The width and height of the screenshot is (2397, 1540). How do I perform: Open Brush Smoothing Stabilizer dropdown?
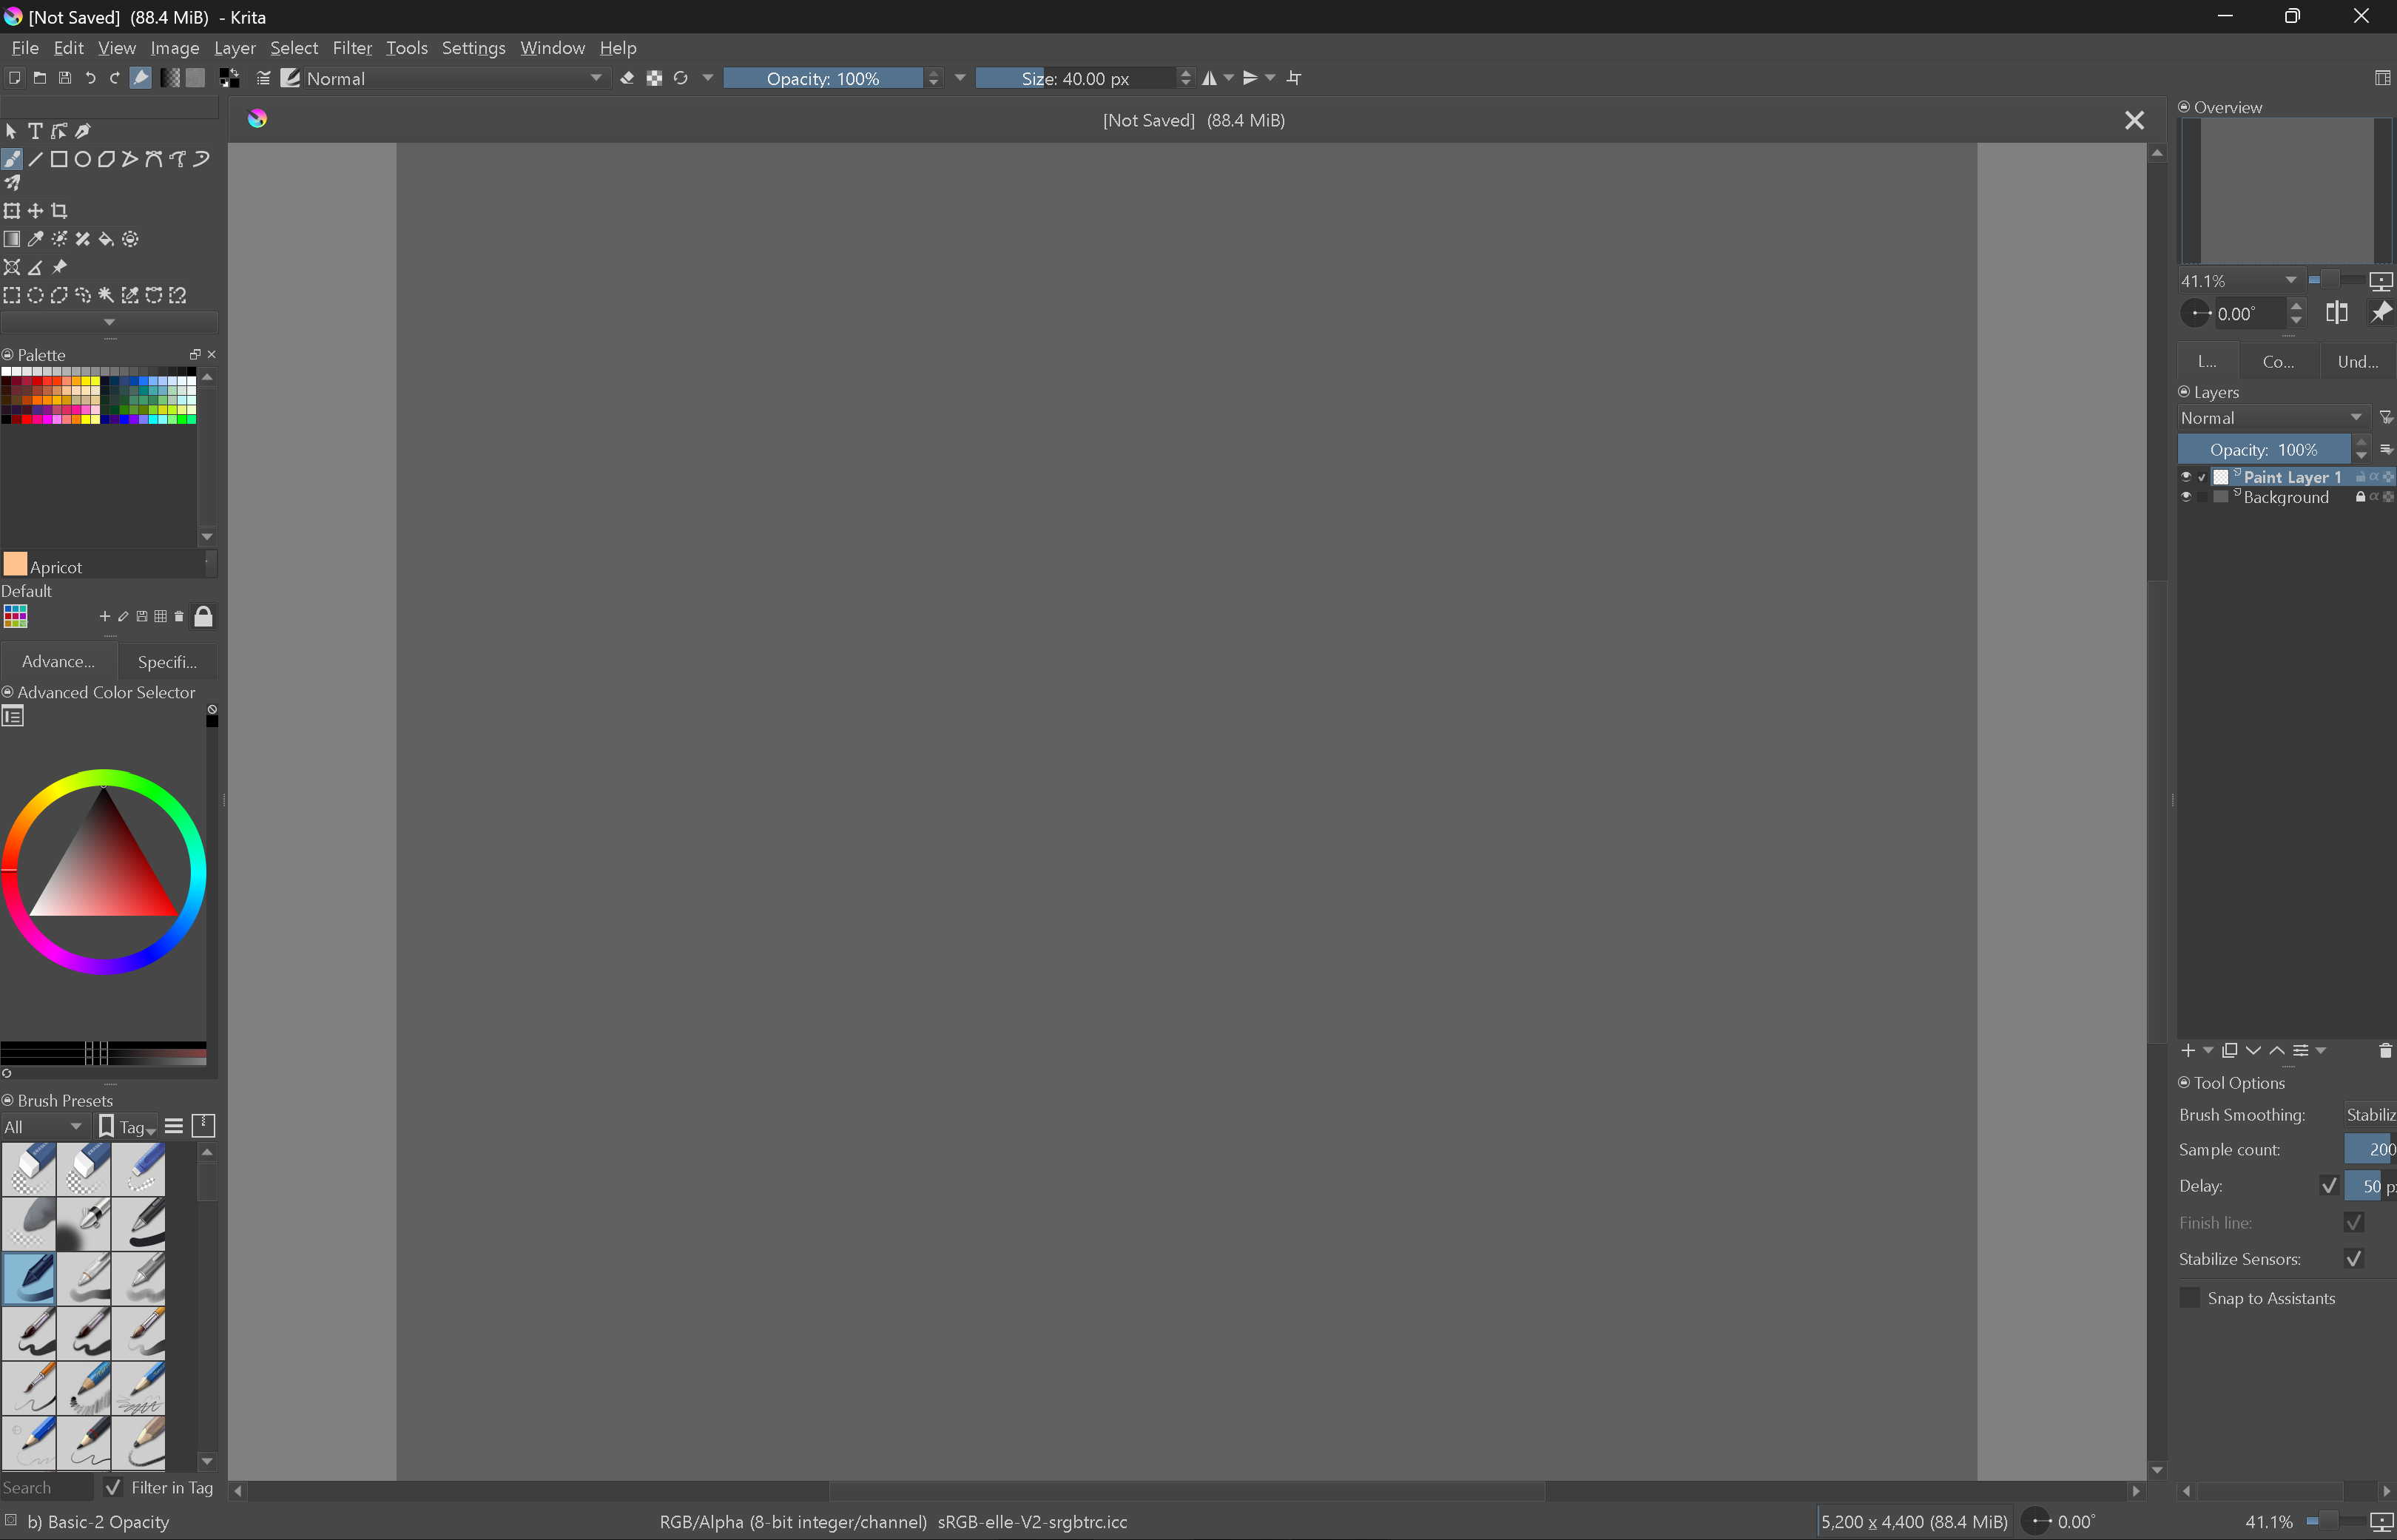(2370, 1114)
